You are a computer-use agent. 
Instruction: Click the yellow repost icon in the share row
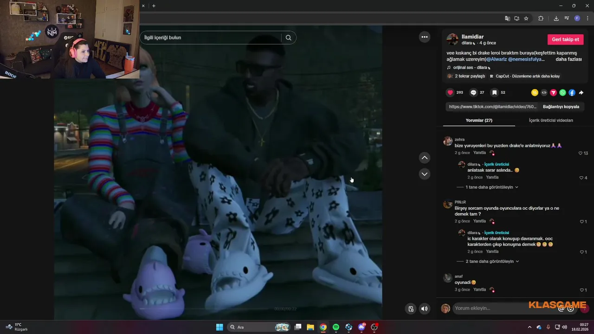[x=535, y=92]
